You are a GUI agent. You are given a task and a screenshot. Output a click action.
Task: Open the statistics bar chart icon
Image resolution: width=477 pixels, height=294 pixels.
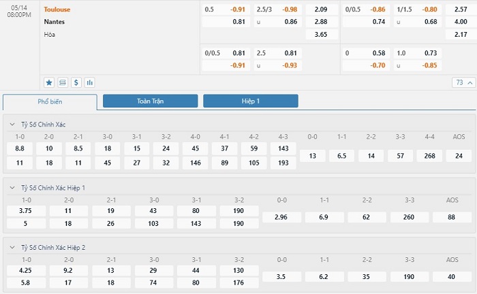click(x=89, y=82)
